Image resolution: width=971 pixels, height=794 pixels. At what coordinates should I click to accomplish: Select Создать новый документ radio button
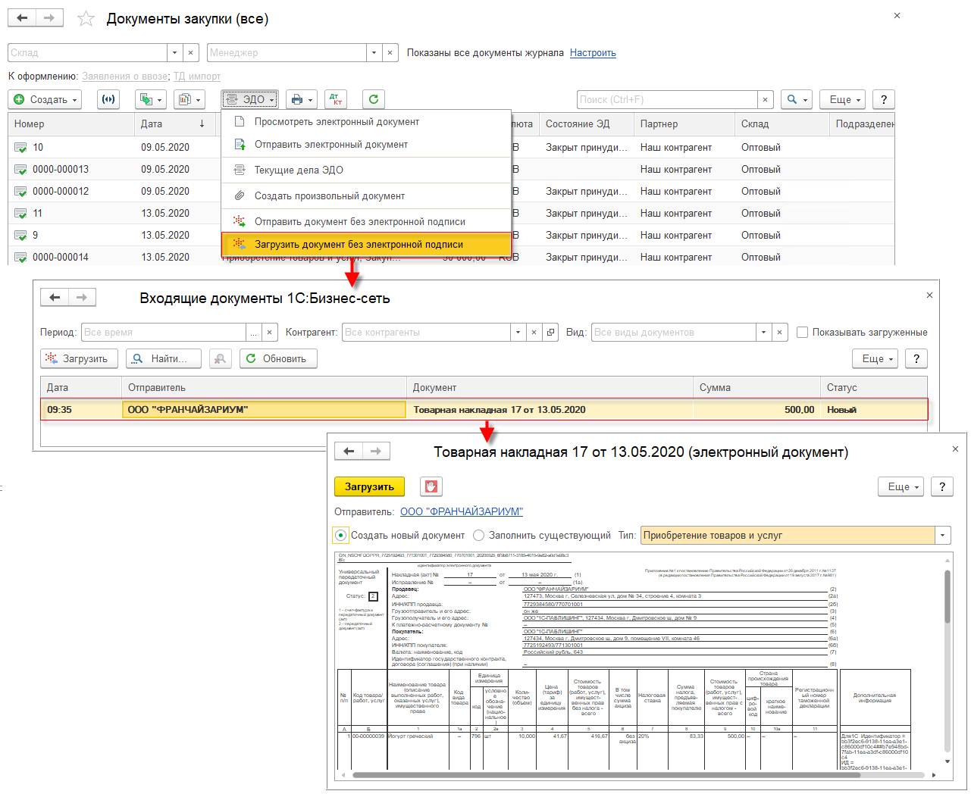341,535
